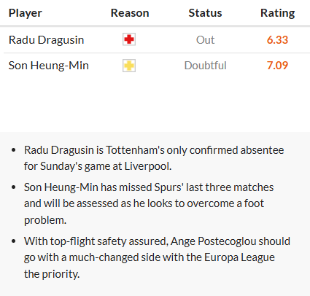Sort by Player column header
Viewport: 310px width, 296px height.
click(x=26, y=13)
